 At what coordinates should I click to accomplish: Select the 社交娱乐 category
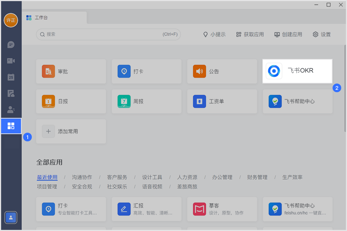pyautogui.click(x=117, y=187)
